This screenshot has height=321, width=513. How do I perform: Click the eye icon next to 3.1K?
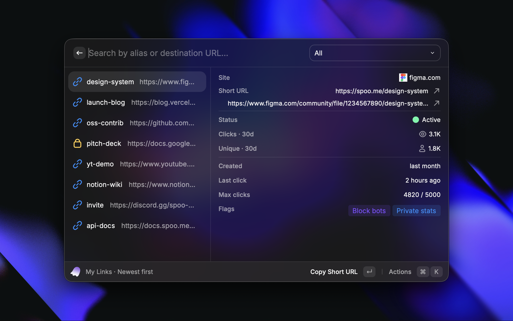[422, 134]
